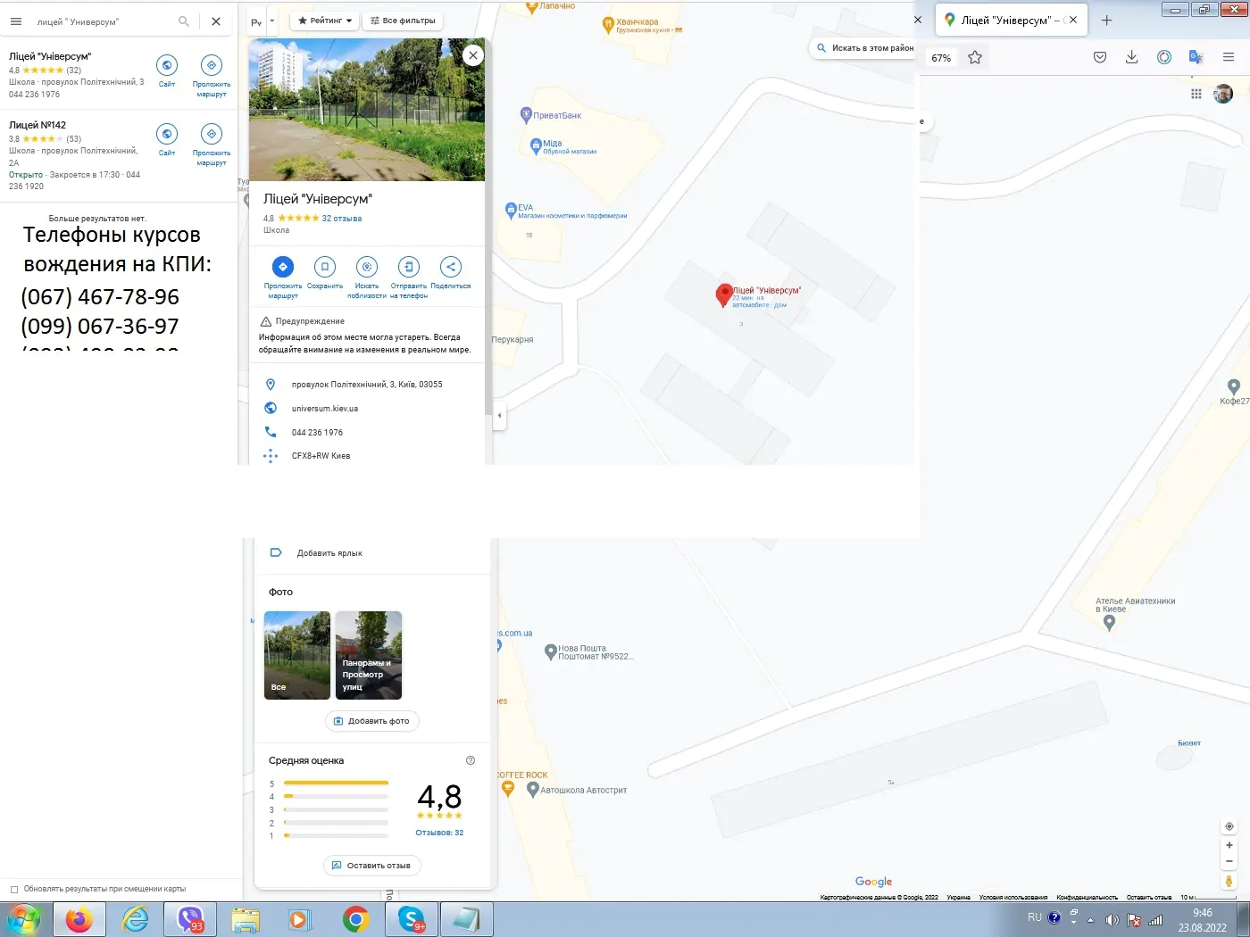Open the Панорамы и Просмотр улиц thumbnail

pos(369,655)
